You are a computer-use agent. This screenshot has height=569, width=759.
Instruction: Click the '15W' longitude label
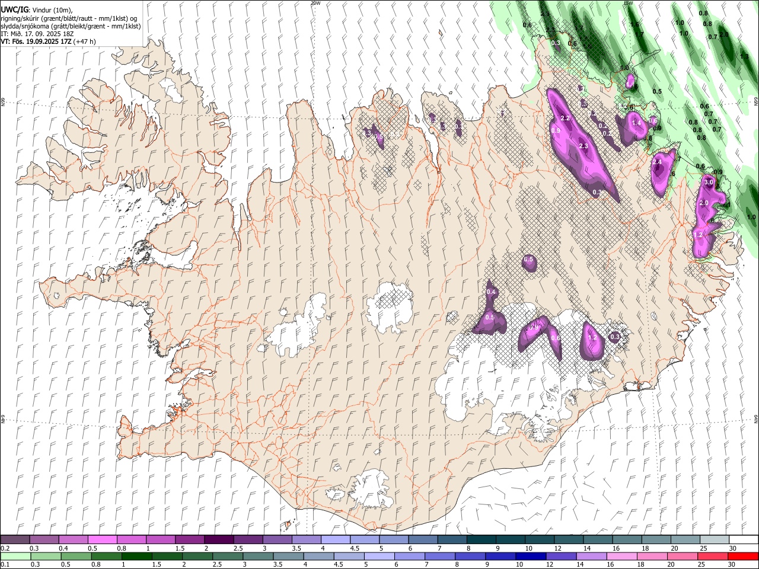point(628,3)
